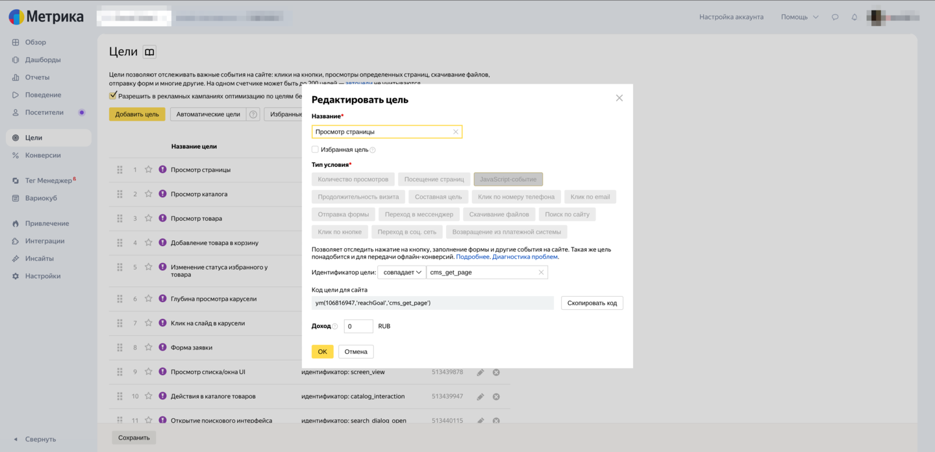This screenshot has width=935, height=452.
Task: Collapse sidebar using Свернуть
Action: (36, 439)
